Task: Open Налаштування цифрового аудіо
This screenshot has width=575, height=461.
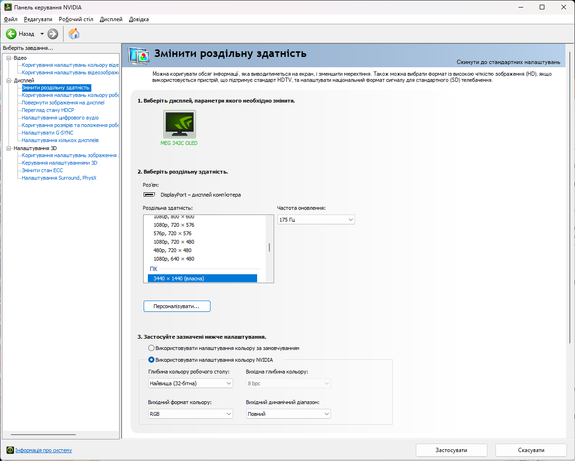Action: 60,118
